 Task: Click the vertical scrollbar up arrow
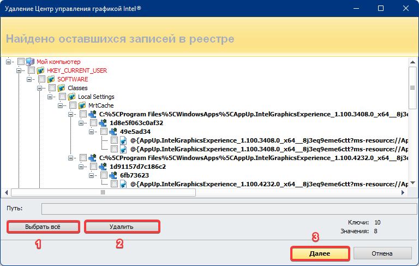coord(412,62)
